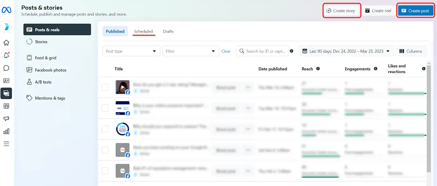
Task: Select checkbox for first post row
Action: point(105,87)
